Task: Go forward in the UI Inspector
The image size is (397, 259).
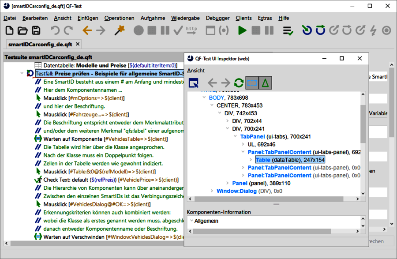Action: 225,83
